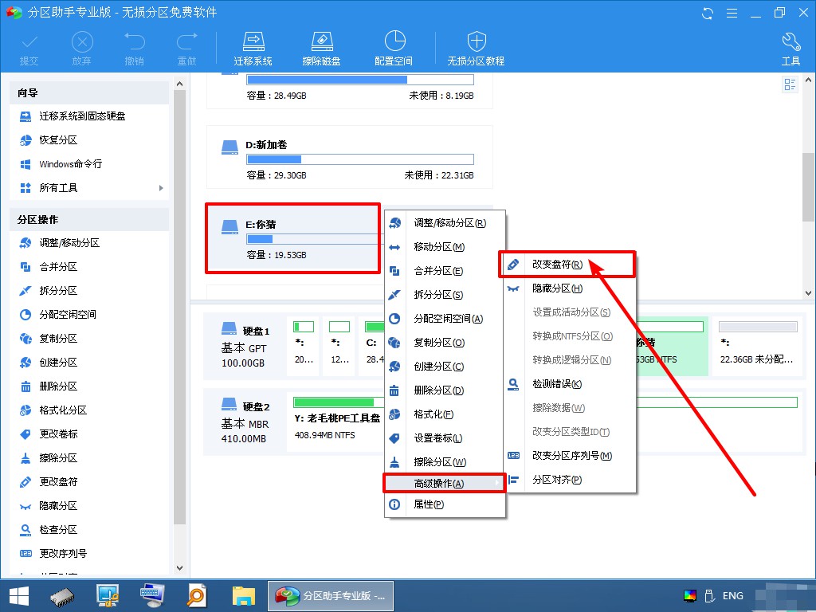Viewport: 816px width, 612px height.
Task: Click the 重做 redo icon
Action: 186,49
